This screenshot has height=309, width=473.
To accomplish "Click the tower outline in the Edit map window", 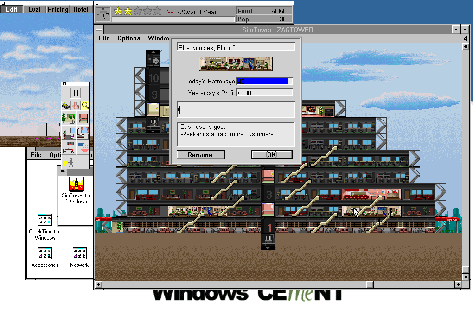I will point(47,130).
